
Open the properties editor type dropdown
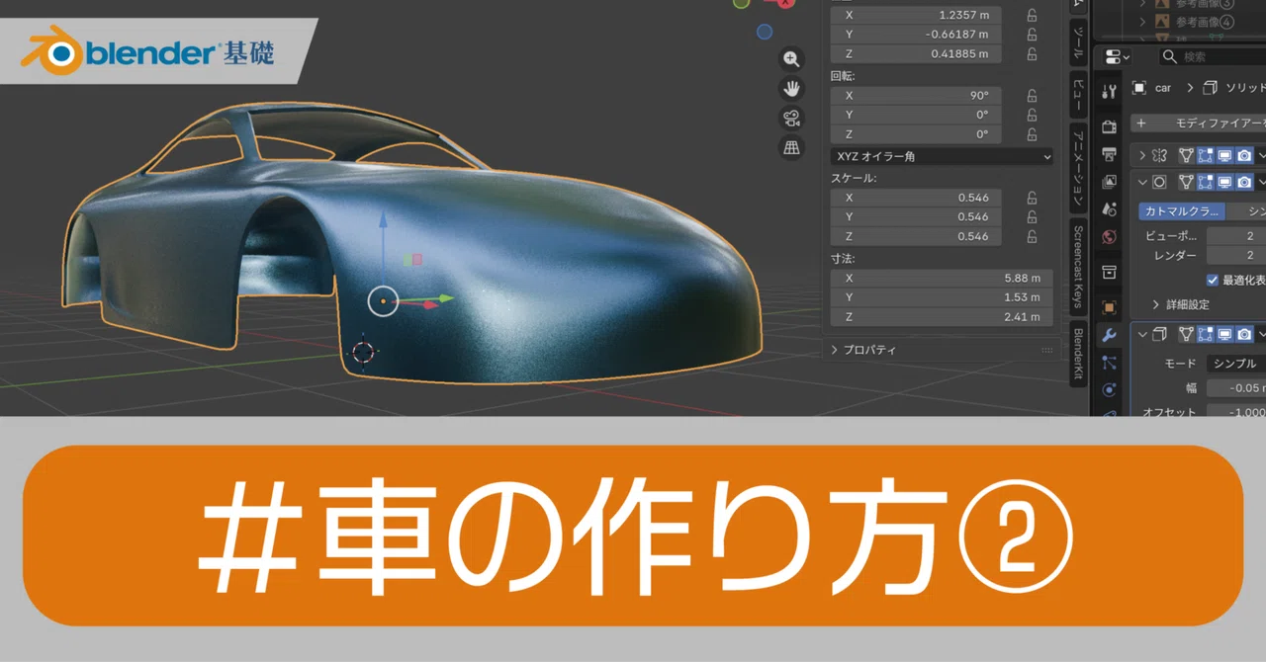[x=1118, y=56]
